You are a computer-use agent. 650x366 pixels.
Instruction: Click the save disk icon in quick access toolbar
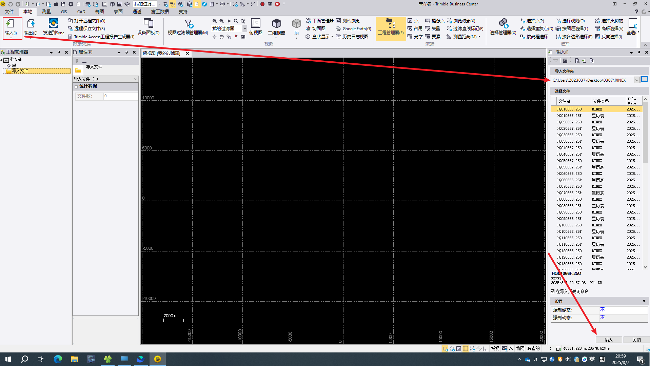63,4
